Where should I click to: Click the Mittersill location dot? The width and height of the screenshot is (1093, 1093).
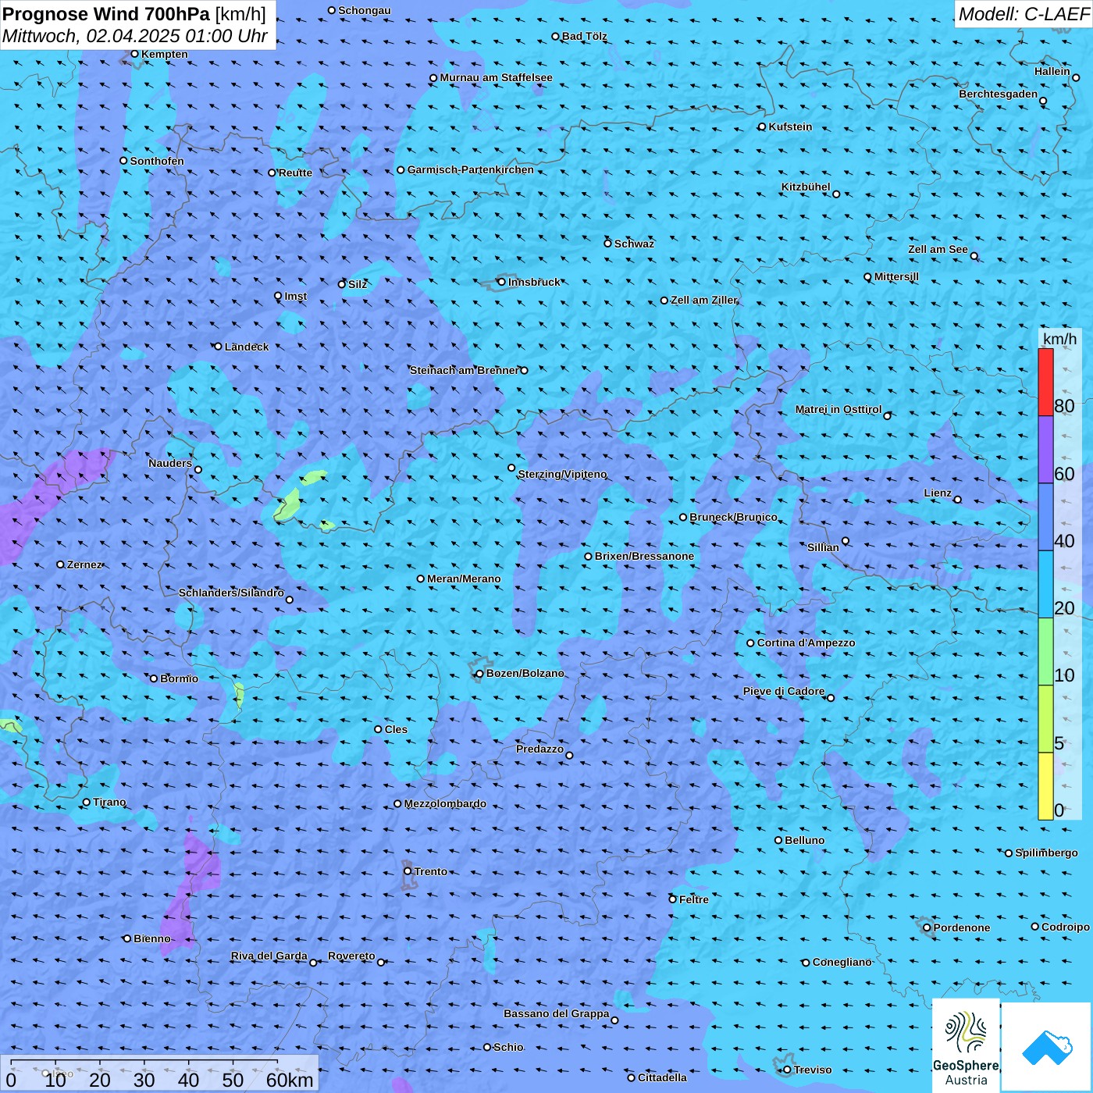coord(867,277)
